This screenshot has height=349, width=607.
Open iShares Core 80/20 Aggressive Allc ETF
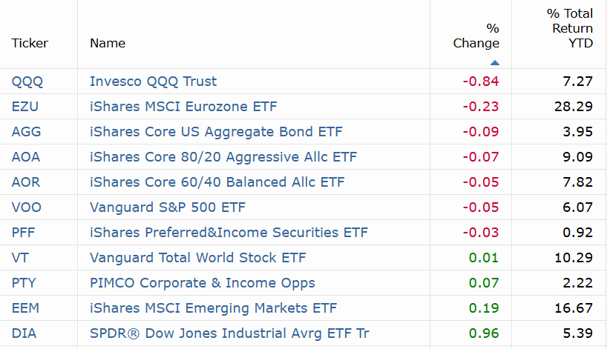point(223,157)
